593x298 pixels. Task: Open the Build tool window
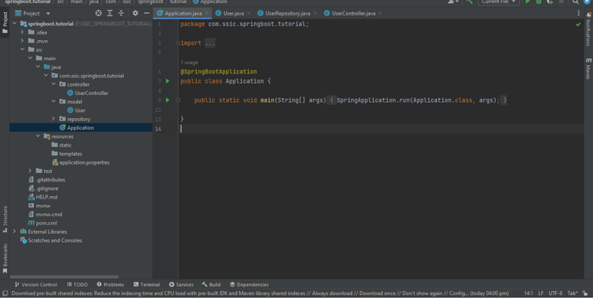coord(212,284)
